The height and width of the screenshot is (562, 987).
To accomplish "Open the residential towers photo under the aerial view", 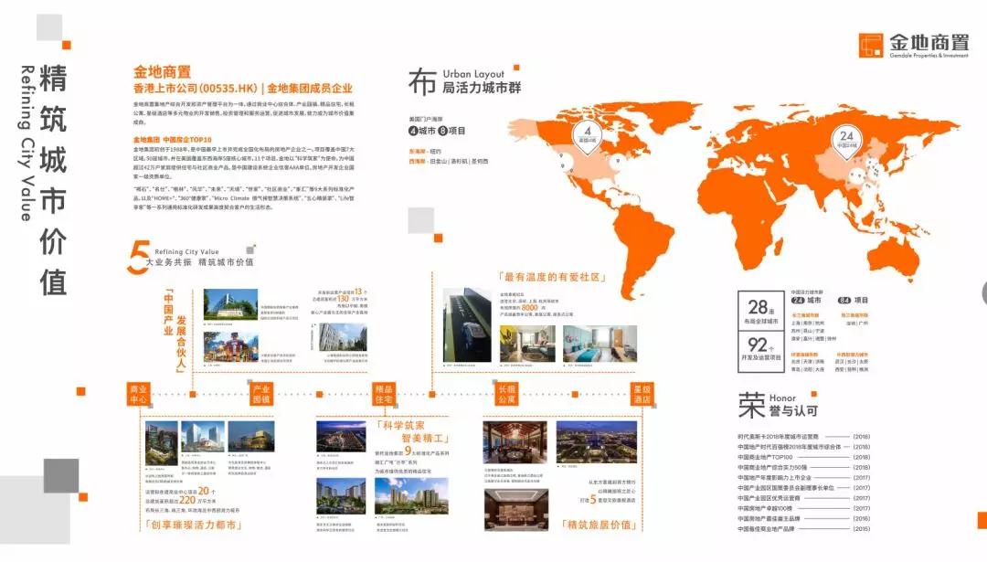I will click(341, 496).
